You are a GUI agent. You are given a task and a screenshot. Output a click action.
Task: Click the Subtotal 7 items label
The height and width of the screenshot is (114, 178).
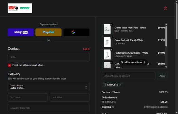tap(111, 92)
